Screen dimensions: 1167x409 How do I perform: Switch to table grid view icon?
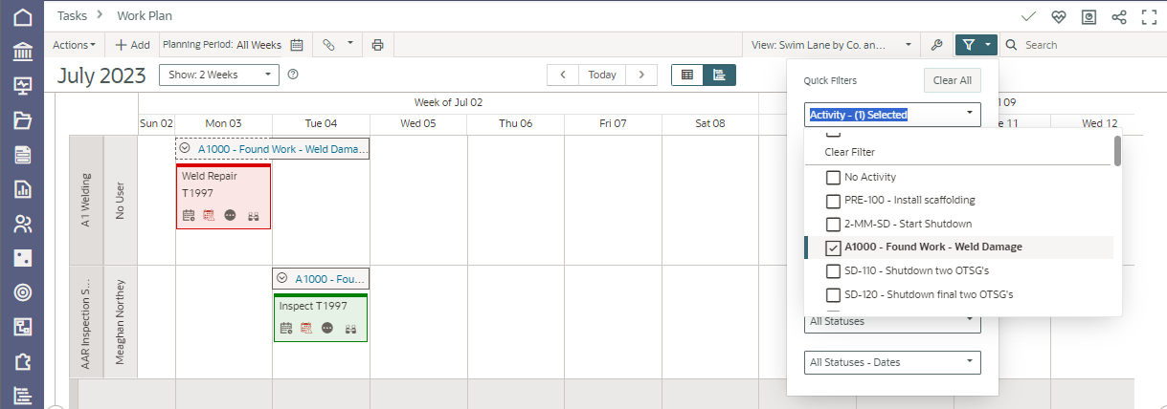(687, 75)
